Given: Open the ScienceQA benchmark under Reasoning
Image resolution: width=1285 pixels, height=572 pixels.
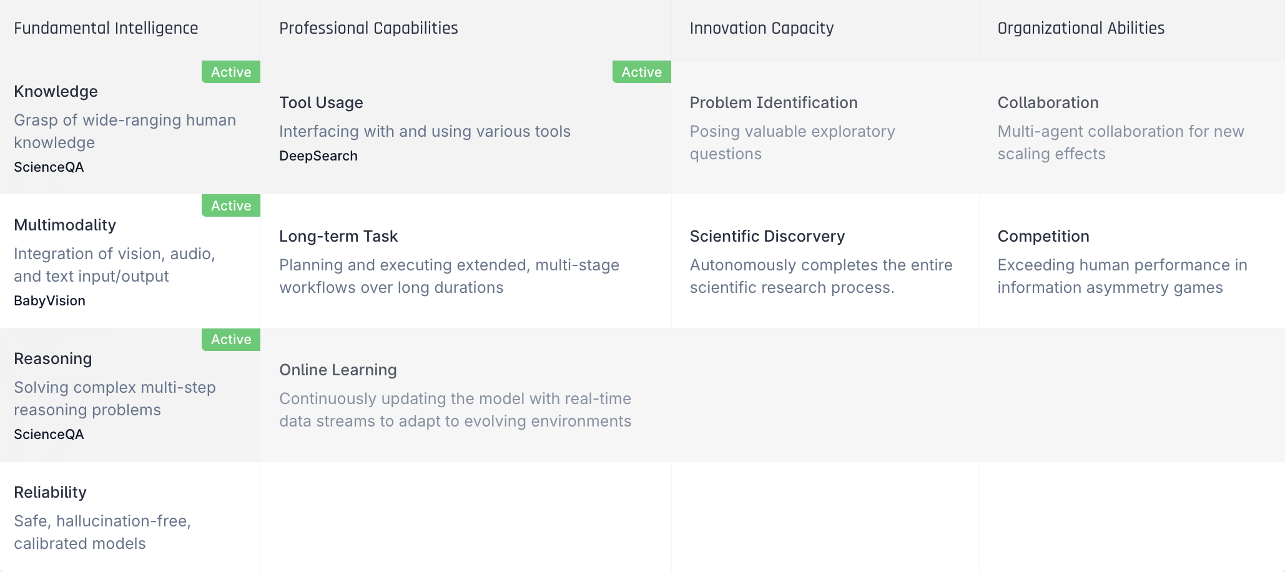Looking at the screenshot, I should 49,434.
